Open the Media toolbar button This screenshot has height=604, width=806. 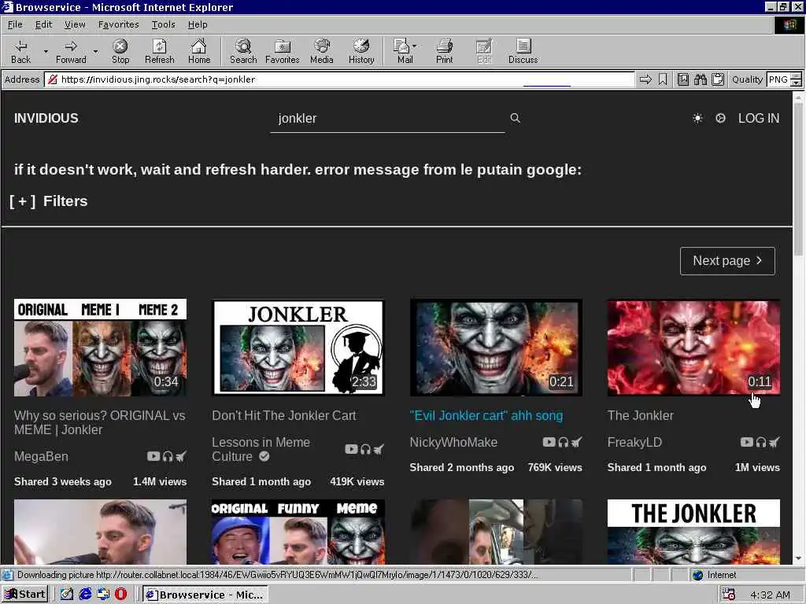[322, 51]
